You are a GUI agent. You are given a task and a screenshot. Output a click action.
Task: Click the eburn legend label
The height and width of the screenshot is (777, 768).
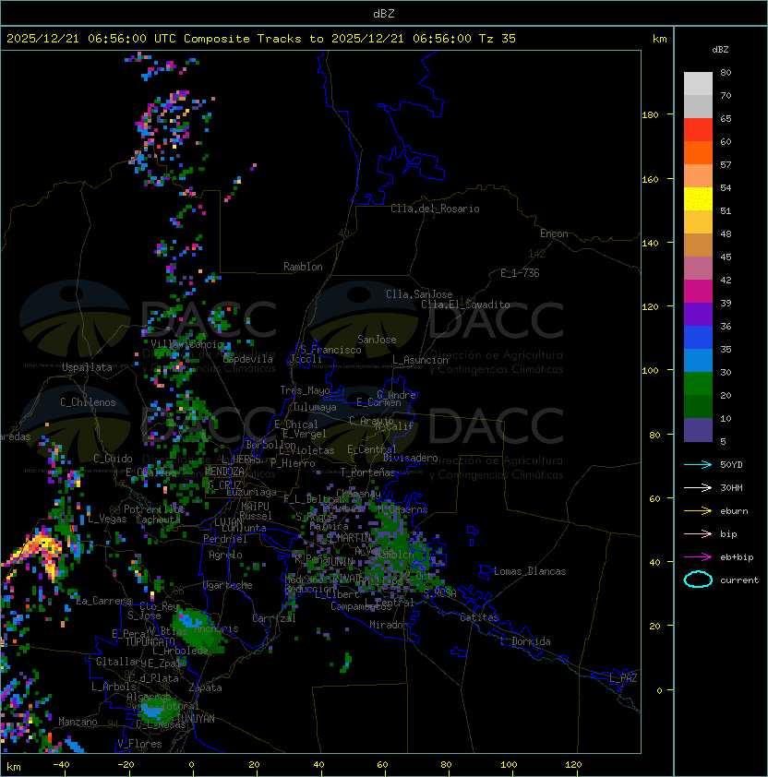734,510
